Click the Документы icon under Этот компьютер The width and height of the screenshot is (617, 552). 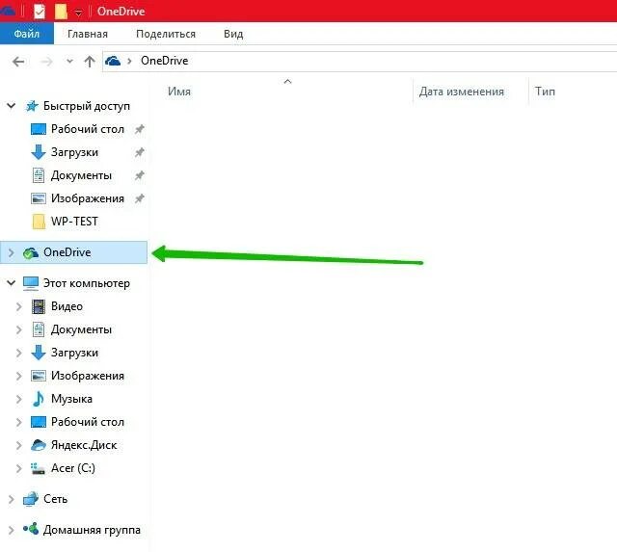39,329
